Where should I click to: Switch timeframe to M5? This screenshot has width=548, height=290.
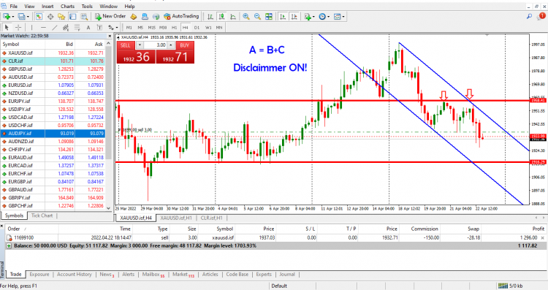click(x=140, y=27)
